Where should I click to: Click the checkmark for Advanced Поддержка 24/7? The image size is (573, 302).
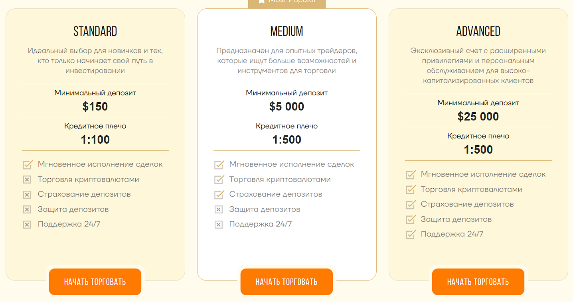coord(411,234)
